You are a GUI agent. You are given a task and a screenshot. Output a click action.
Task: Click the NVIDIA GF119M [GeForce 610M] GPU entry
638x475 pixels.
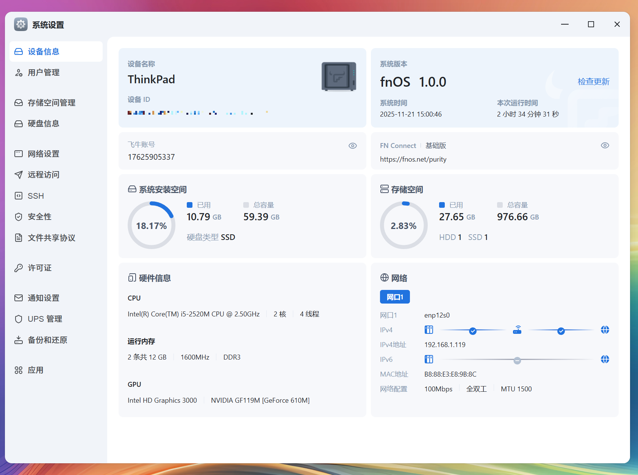click(x=260, y=400)
